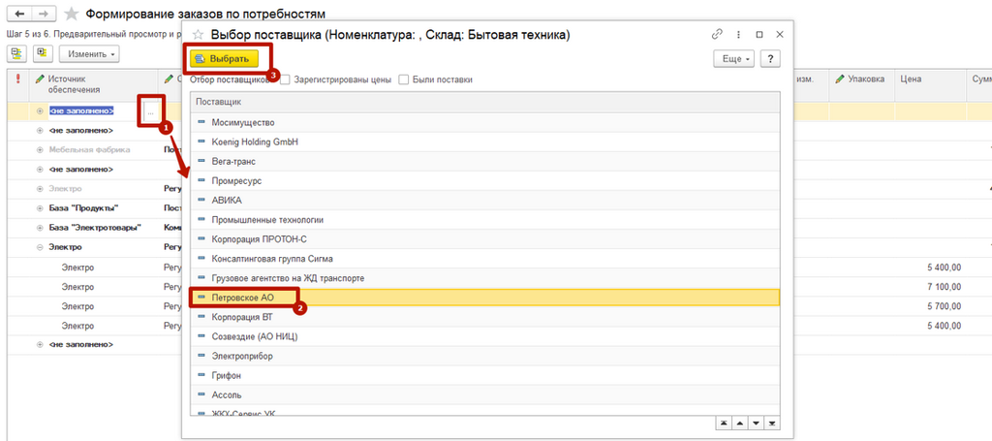Screen dimensions: 992x441
Task: Click ellipsis button in highlighted source cell
Action: coord(150,112)
